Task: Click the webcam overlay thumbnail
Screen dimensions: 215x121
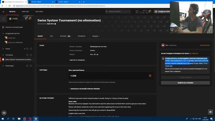Action: pos(191,17)
